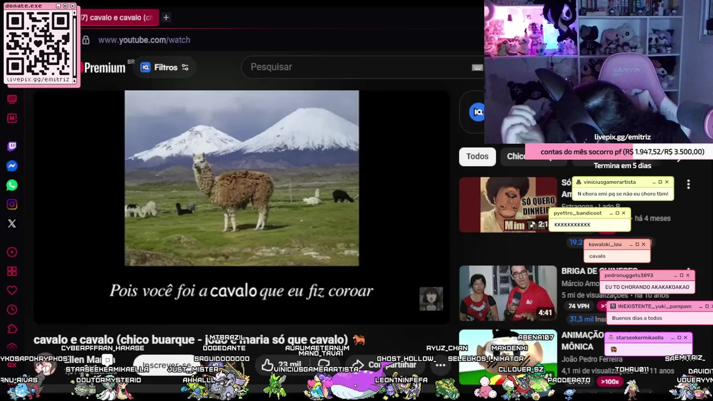Viewport: 713px width, 401px height.
Task: Open the heart bookmarks icon in the sidebar
Action: pyautogui.click(x=12, y=291)
